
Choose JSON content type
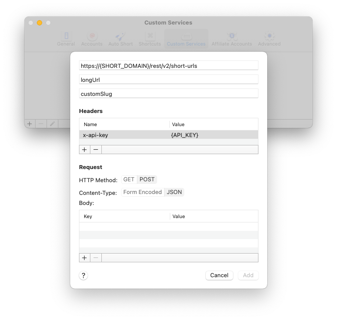(174, 192)
